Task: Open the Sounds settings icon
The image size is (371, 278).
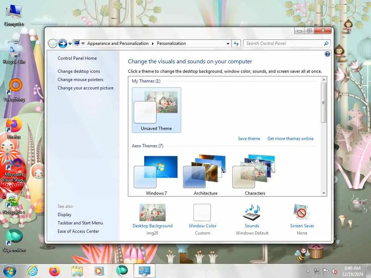Action: (252, 212)
